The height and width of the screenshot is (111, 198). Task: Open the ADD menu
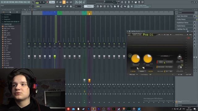click(x=7, y=2)
